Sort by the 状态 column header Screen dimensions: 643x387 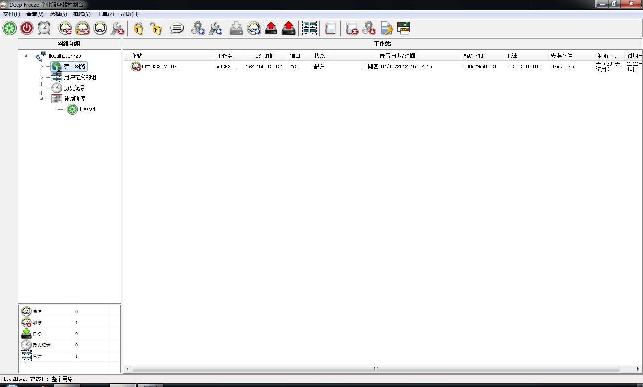tap(320, 56)
